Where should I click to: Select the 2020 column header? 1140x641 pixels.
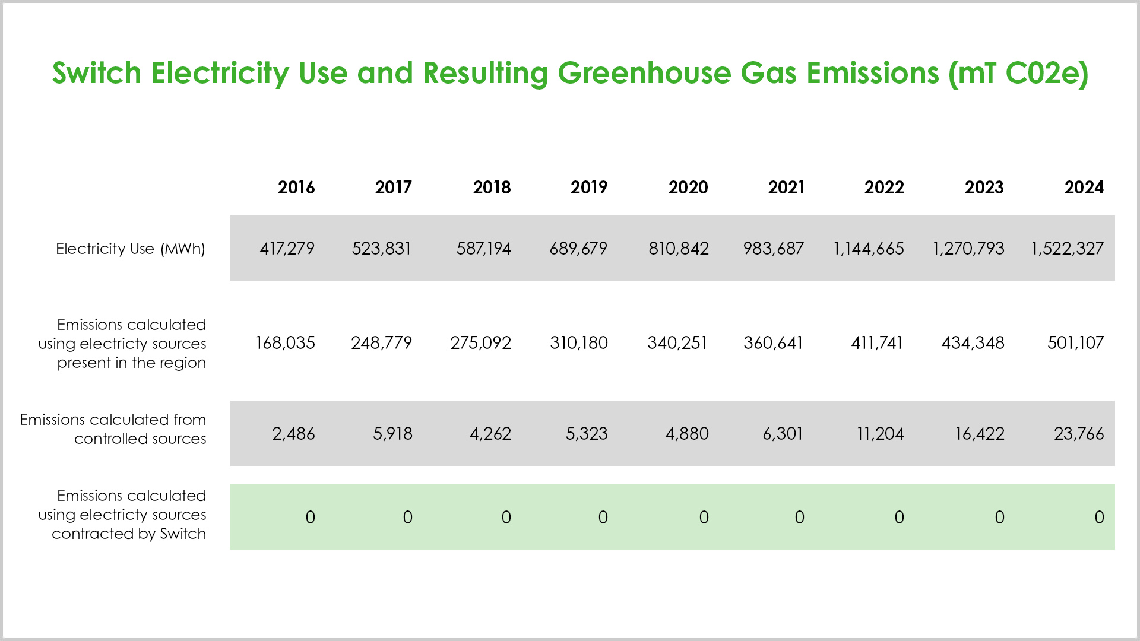pos(688,188)
